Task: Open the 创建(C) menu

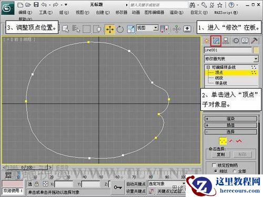Action: point(103,13)
